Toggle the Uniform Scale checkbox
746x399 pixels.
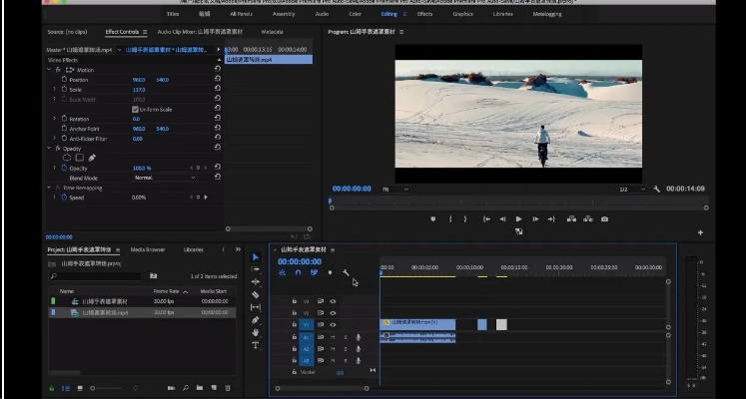tap(136, 109)
